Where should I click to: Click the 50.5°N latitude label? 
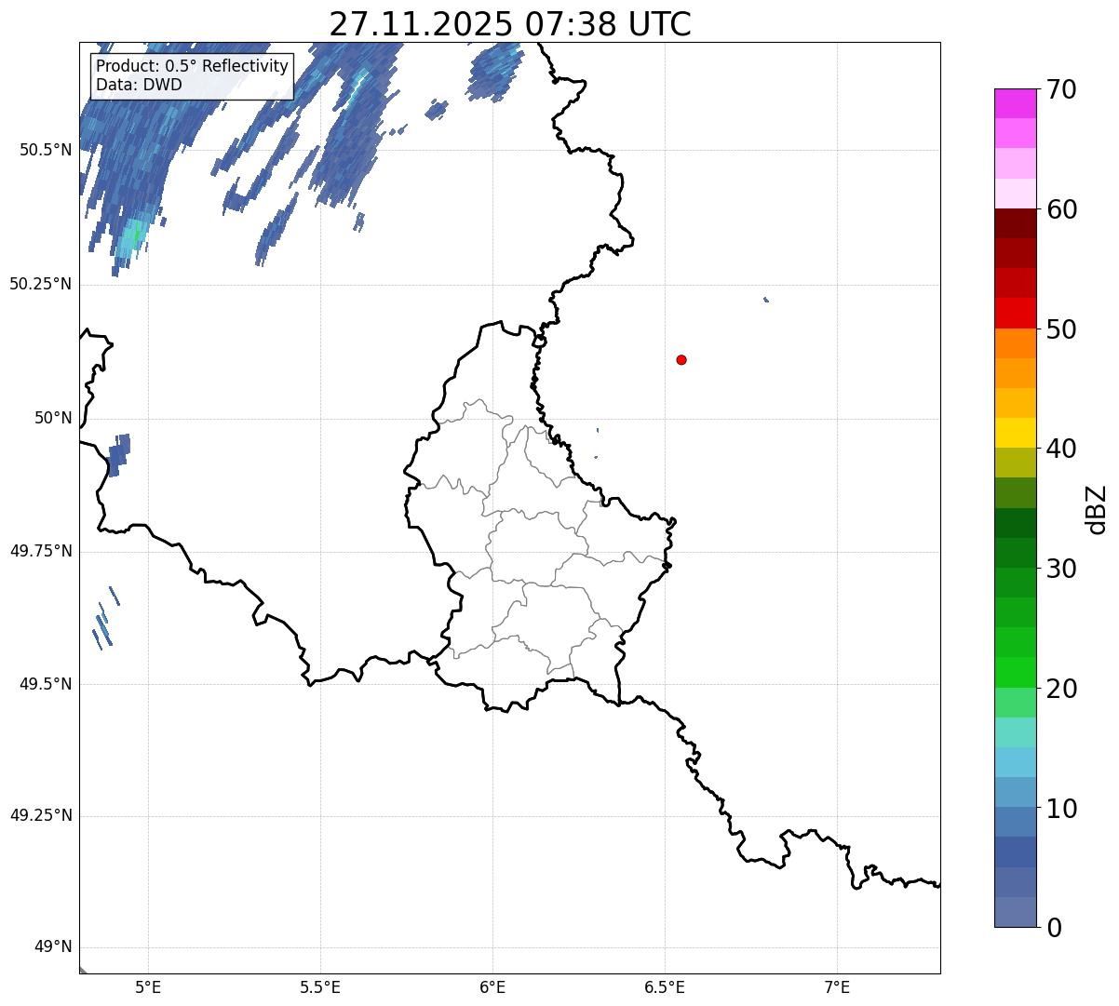point(46,150)
